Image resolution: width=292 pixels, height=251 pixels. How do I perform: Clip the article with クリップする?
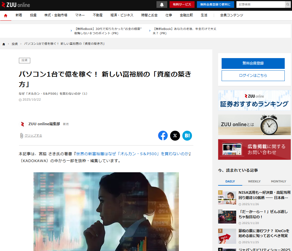click(x=33, y=135)
